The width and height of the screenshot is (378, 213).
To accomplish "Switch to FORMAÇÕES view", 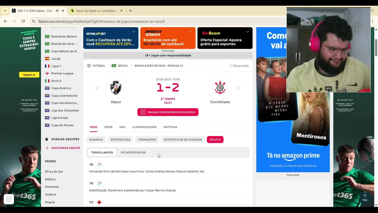I will pyautogui.click(x=147, y=140).
